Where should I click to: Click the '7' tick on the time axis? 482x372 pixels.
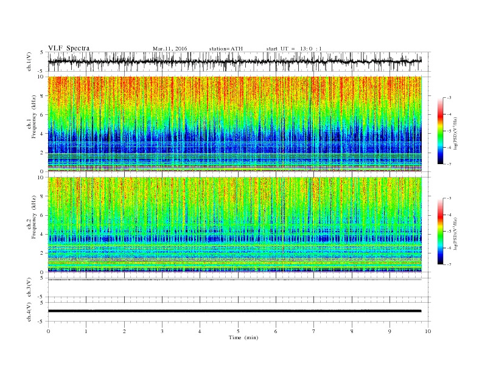click(x=314, y=331)
